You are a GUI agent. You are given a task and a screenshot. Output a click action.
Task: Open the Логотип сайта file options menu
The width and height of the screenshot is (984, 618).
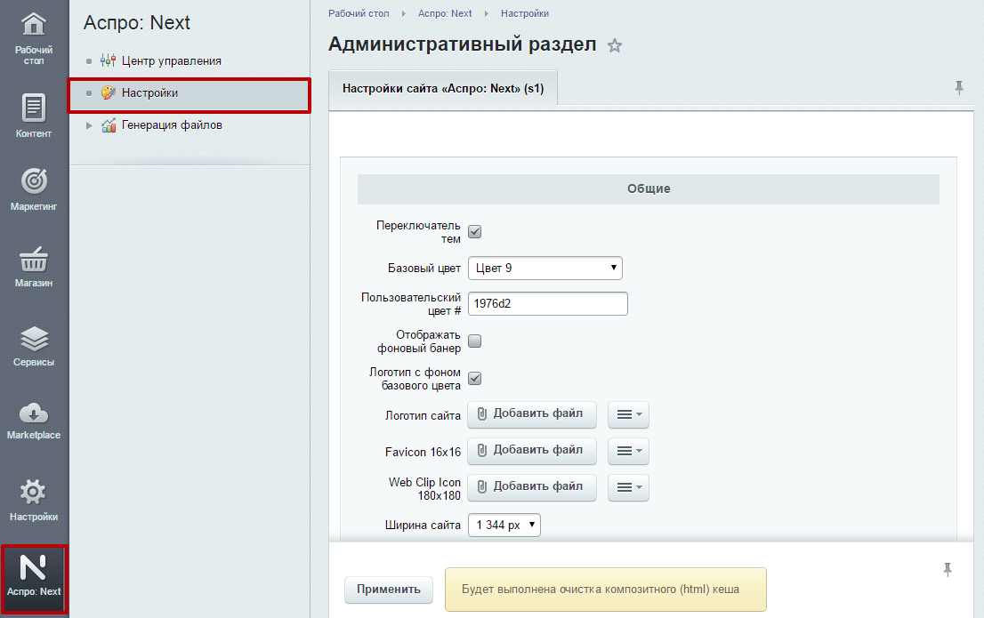point(628,414)
